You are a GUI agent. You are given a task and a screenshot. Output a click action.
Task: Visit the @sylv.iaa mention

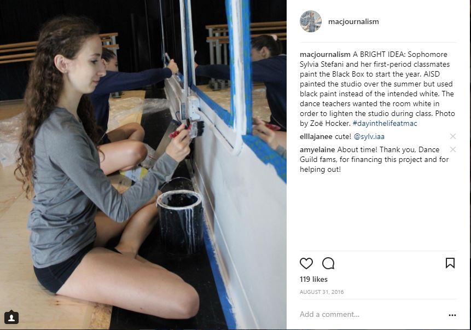click(x=369, y=136)
